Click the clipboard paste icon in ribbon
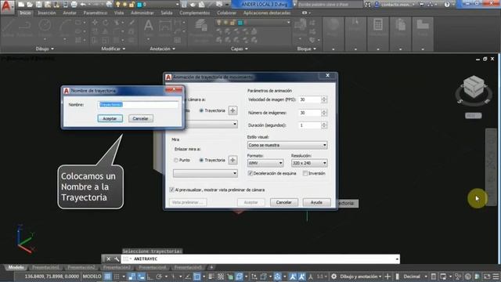This screenshot has height=282, width=501. click(x=400, y=25)
